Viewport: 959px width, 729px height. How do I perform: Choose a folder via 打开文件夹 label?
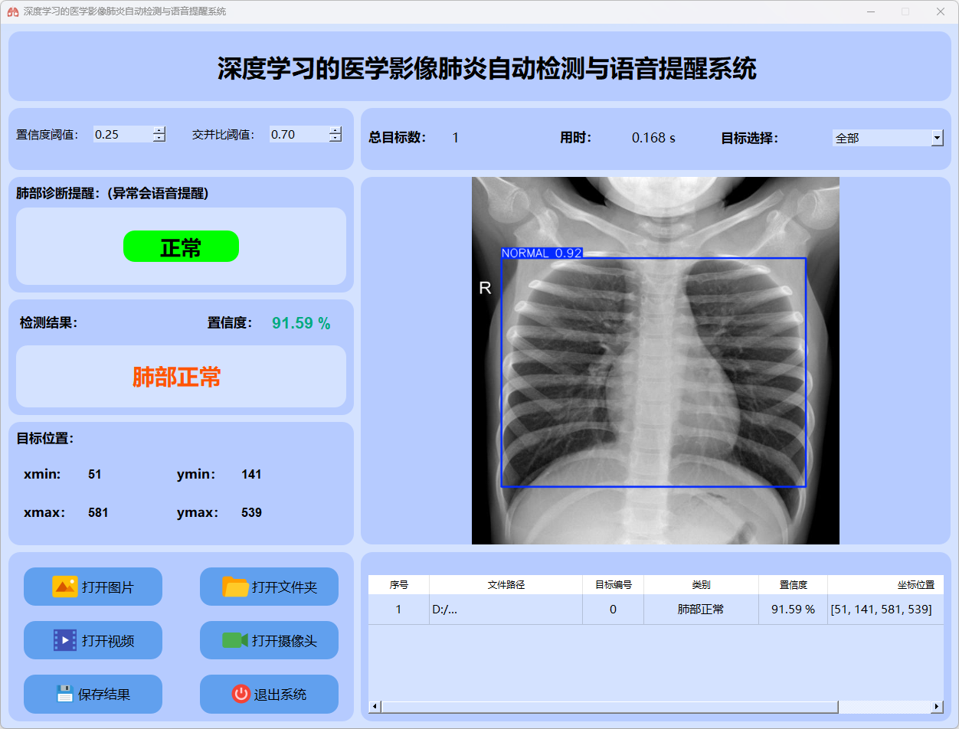tap(284, 587)
